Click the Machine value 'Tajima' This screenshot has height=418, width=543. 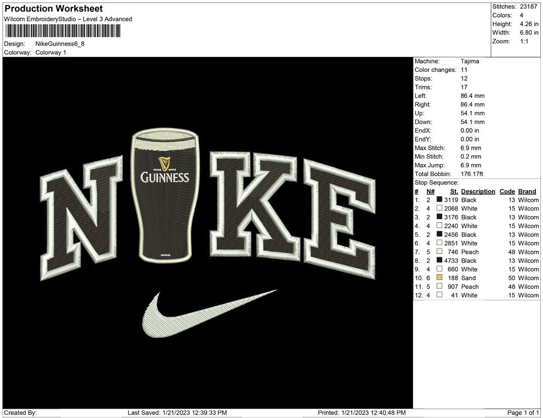pos(470,61)
